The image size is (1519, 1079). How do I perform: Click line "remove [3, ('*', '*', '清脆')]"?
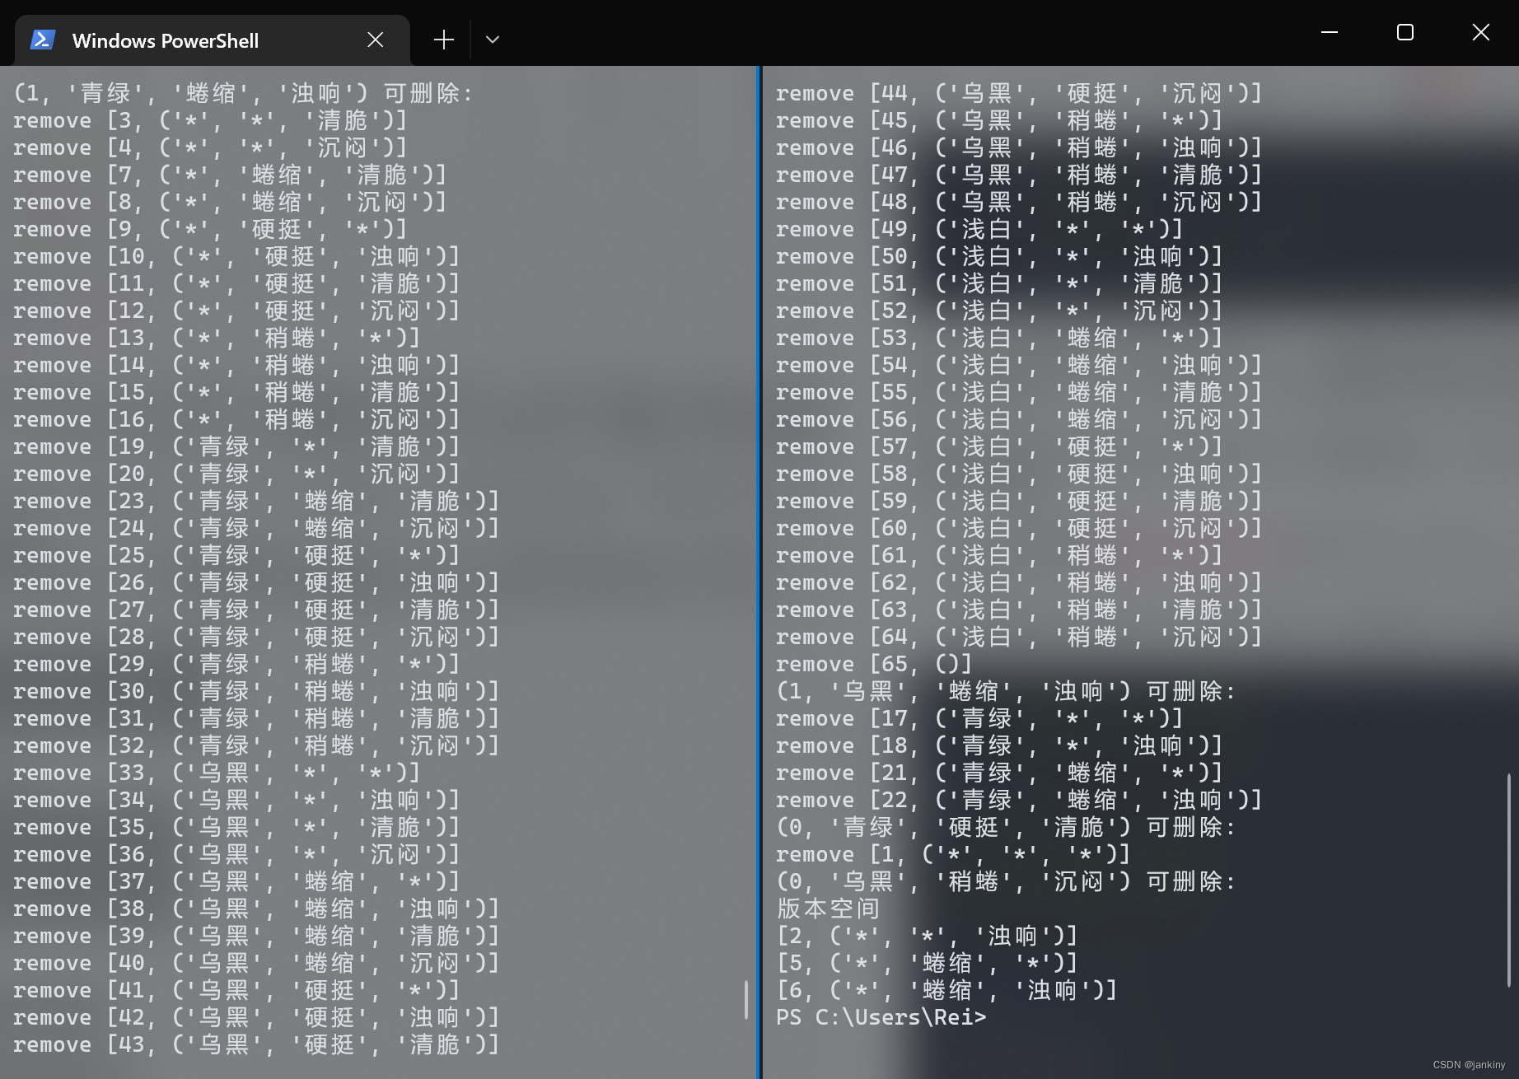coord(210,120)
